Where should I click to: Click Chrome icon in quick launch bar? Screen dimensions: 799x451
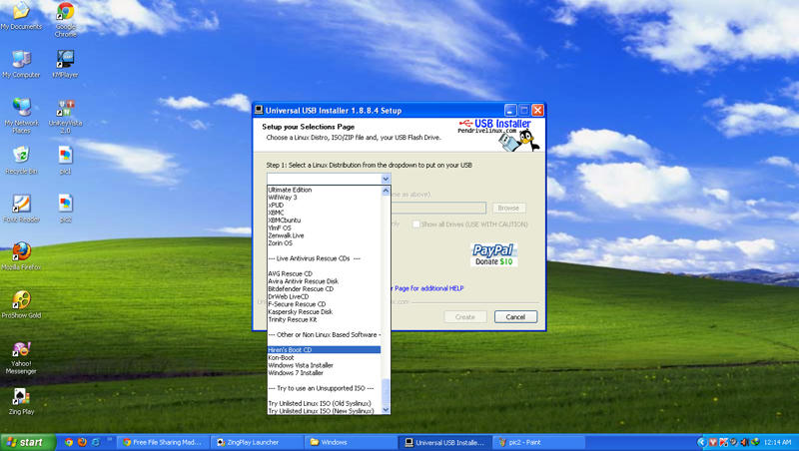click(69, 442)
